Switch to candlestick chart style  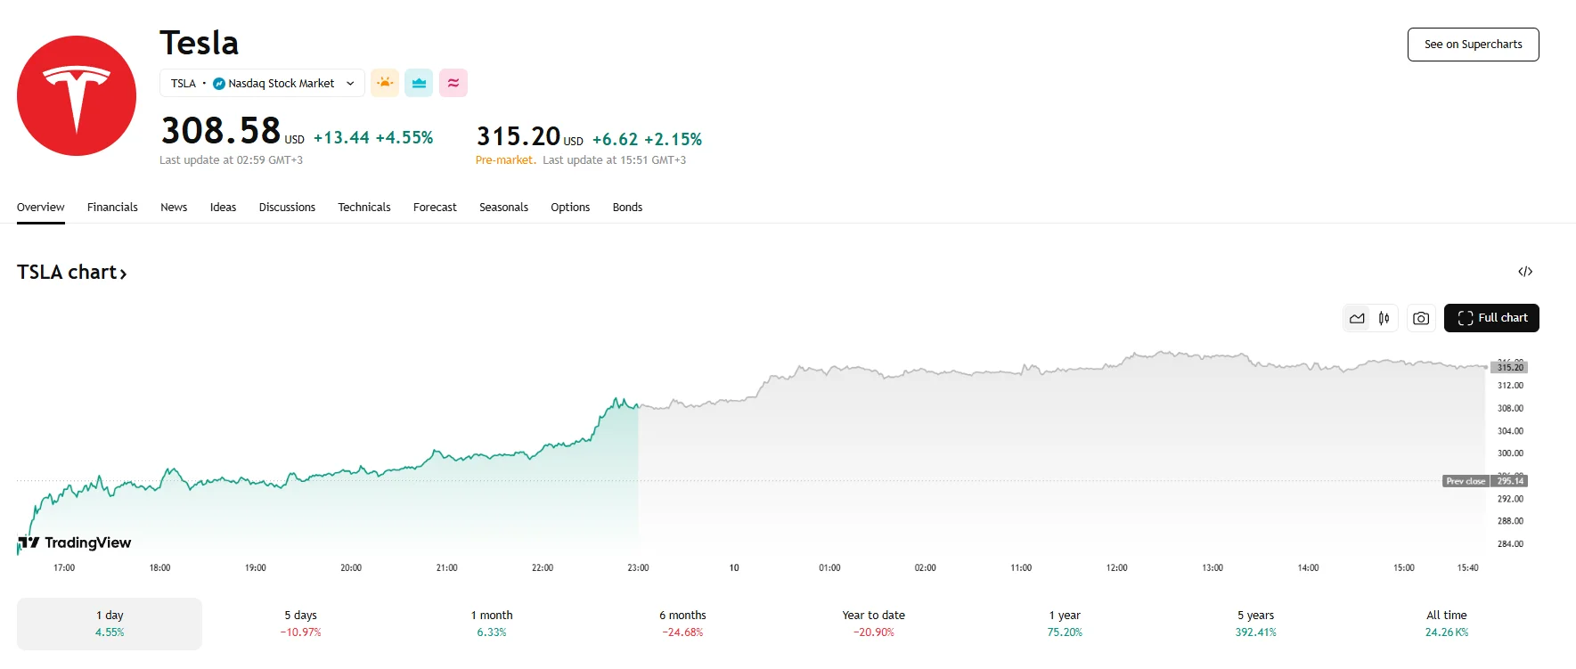coord(1384,318)
